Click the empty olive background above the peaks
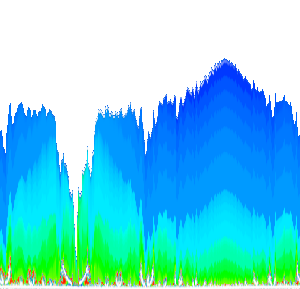This screenshot has height=289, width=300. 126,42
